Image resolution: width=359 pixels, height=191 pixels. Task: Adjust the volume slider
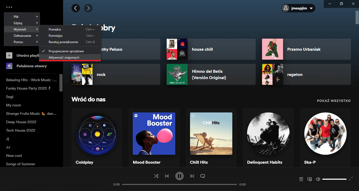tap(334, 179)
